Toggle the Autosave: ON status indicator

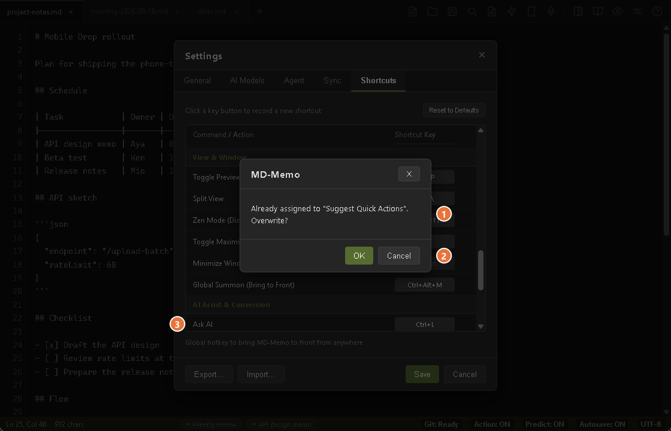click(602, 424)
